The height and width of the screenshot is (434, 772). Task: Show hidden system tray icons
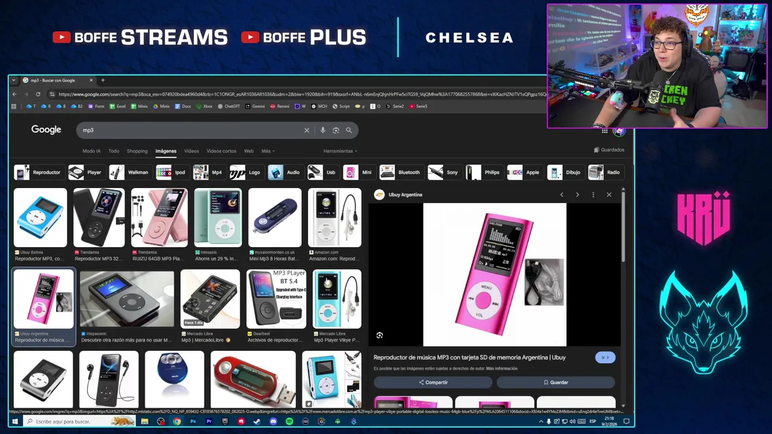541,421
